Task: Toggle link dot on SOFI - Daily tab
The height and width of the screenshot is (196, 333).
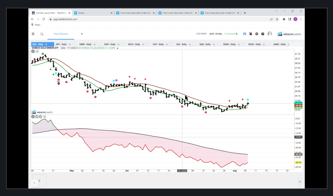Action: pos(118,44)
